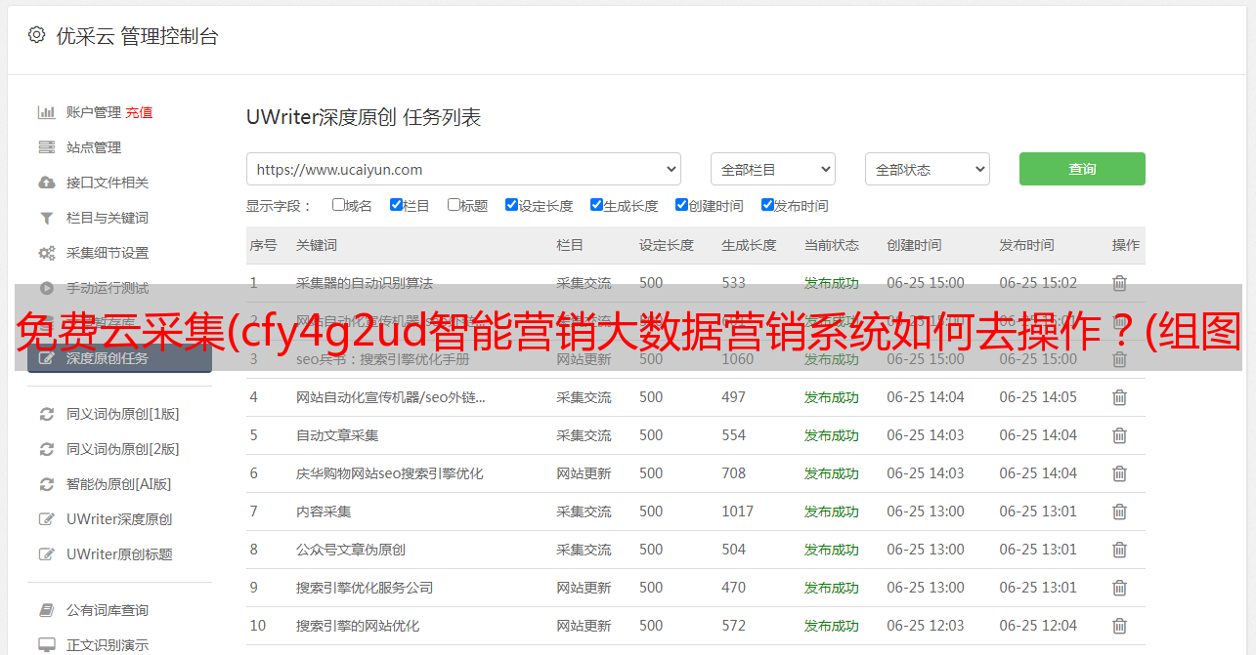1256x655 pixels.
Task: Expand the 全部栏目 dropdown
Action: point(772,169)
